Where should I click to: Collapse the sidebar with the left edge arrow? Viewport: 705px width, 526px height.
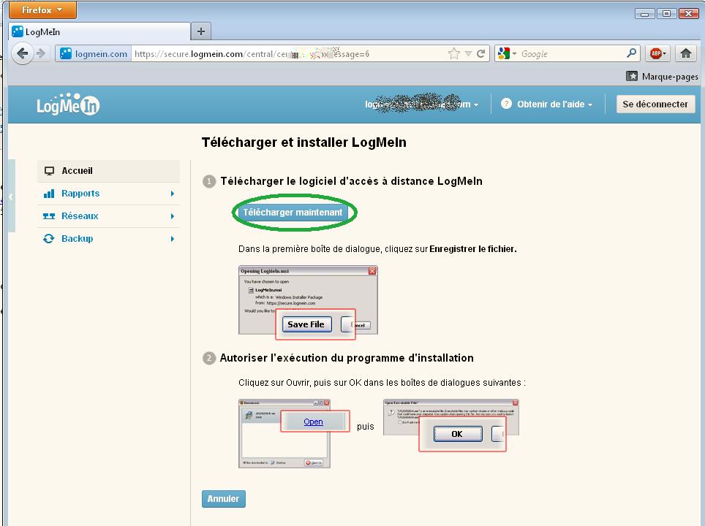click(x=11, y=197)
